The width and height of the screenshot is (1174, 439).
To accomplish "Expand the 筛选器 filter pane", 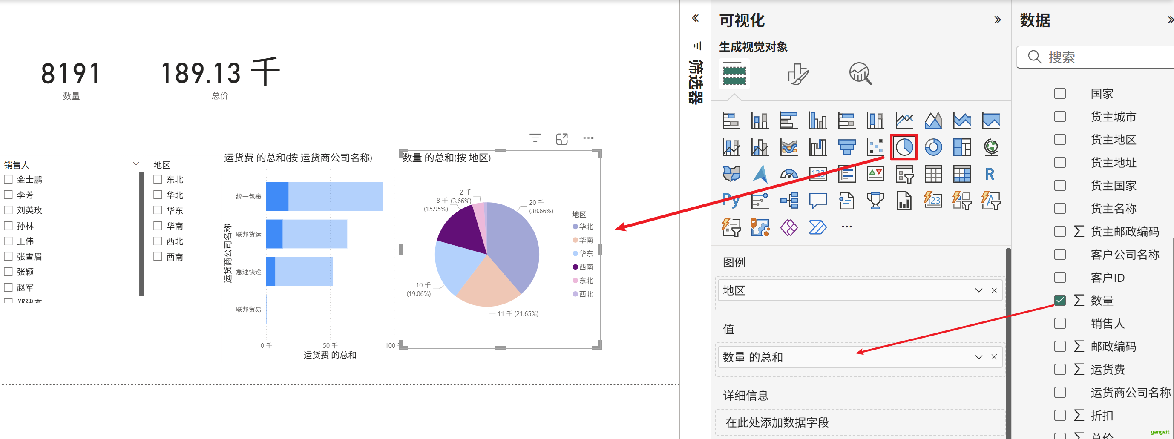I will [696, 18].
